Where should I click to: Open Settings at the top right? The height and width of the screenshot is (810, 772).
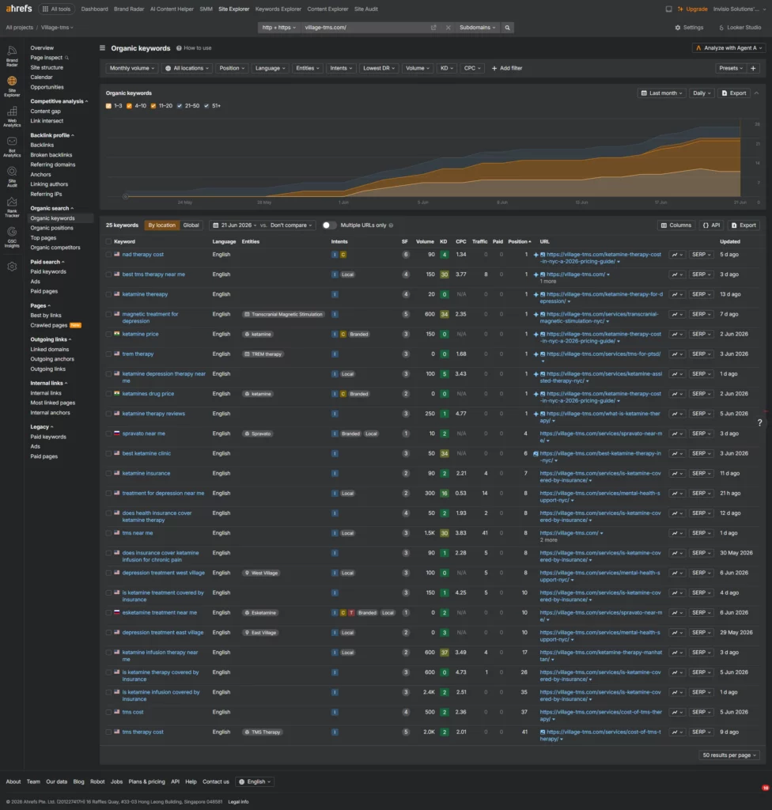click(689, 28)
